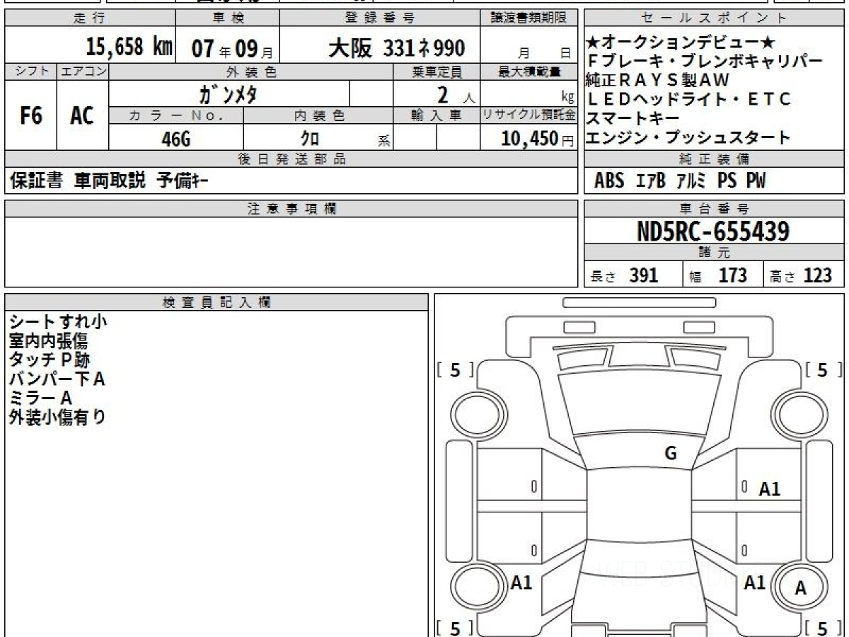Screen dimensions: 849x637
Task: Click the エアコン header cell
Action: tap(83, 71)
